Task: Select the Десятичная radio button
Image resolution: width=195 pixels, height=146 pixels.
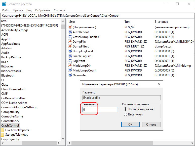Action: pyautogui.click(x=125, y=114)
